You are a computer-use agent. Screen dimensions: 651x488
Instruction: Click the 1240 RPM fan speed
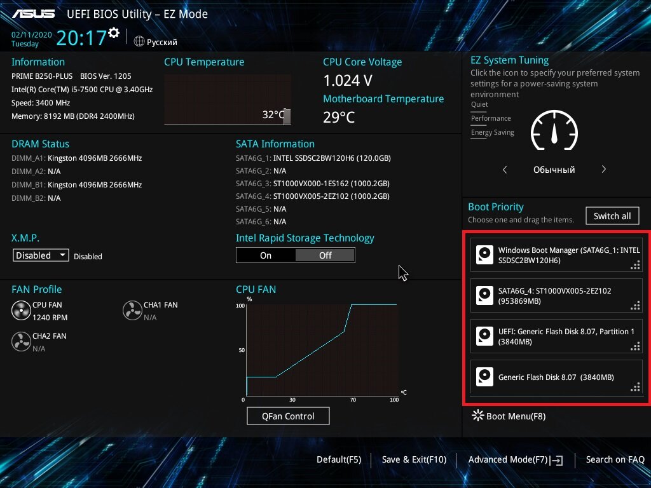click(50, 318)
